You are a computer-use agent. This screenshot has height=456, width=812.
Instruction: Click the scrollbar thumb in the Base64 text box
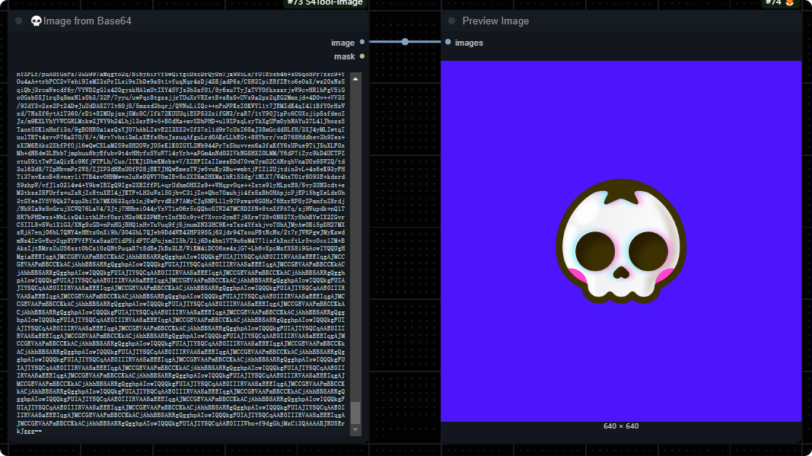pos(355,412)
